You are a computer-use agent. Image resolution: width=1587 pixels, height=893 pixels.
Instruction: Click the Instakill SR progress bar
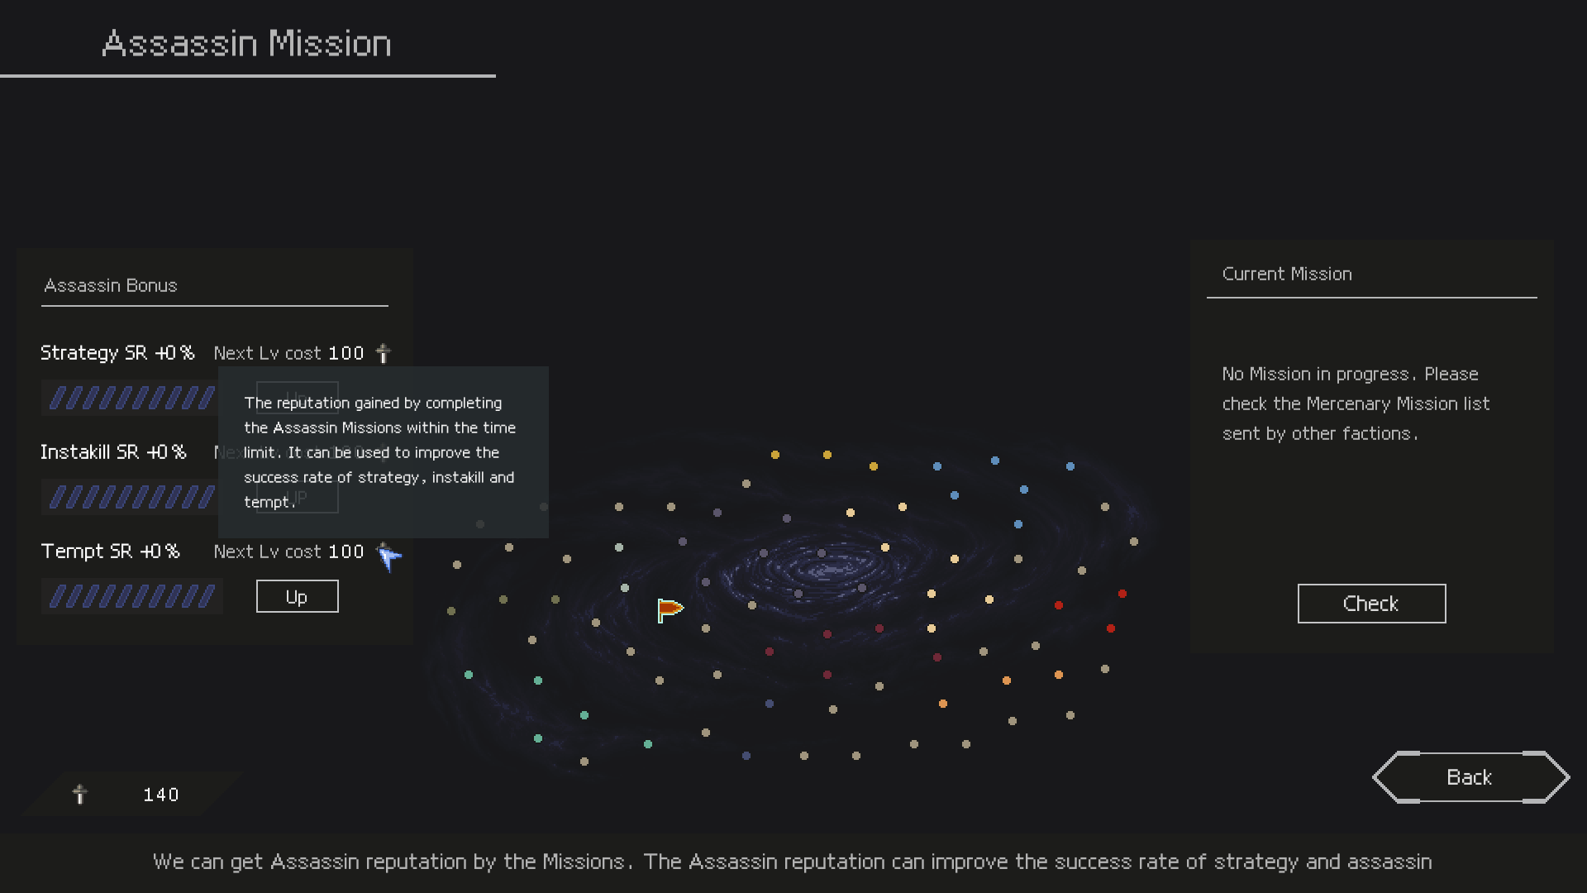pos(131,498)
